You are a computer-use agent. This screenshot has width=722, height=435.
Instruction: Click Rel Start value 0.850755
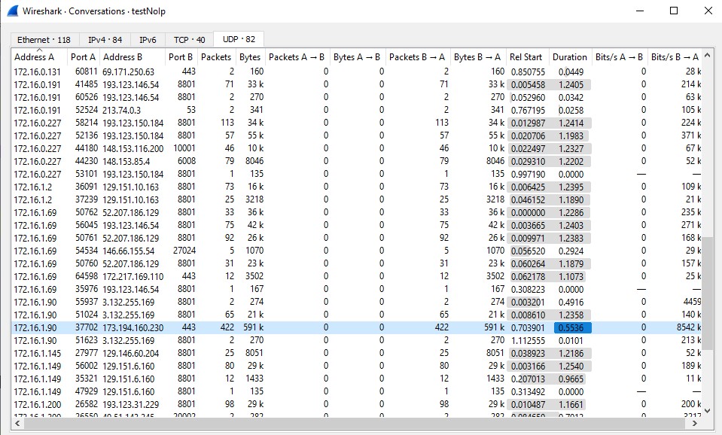(x=529, y=71)
